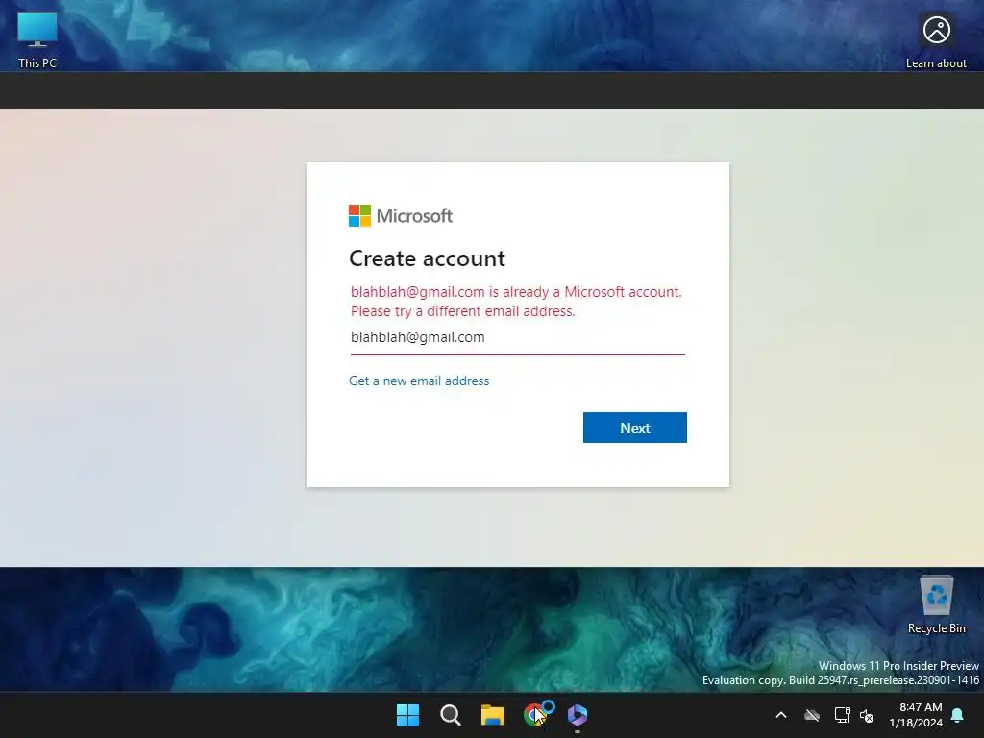Open taskbar Search magnifier
The width and height of the screenshot is (984, 738).
pos(450,715)
